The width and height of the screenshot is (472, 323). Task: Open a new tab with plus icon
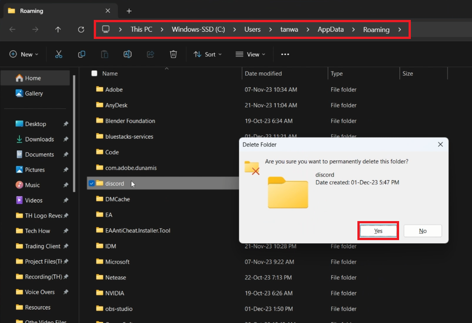[129, 11]
